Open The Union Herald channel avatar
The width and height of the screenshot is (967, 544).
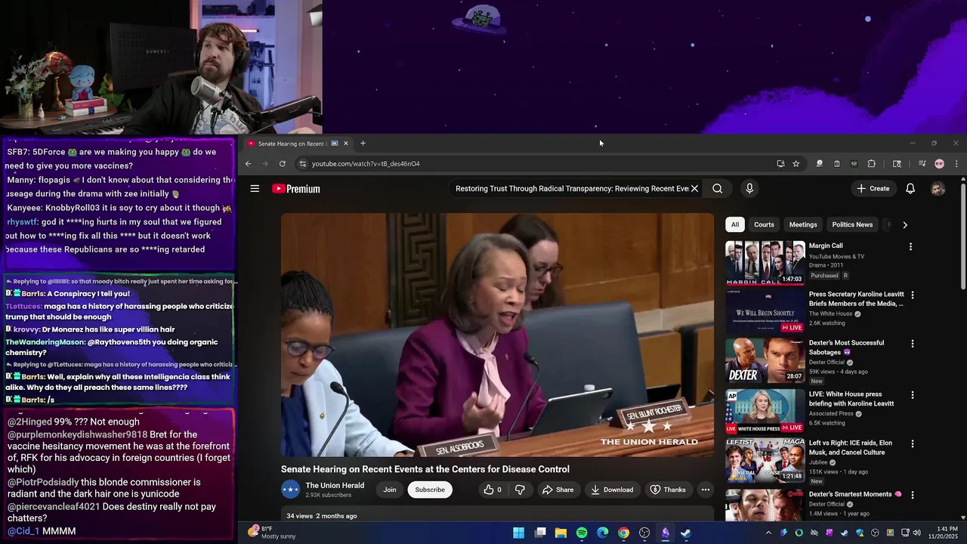click(291, 490)
